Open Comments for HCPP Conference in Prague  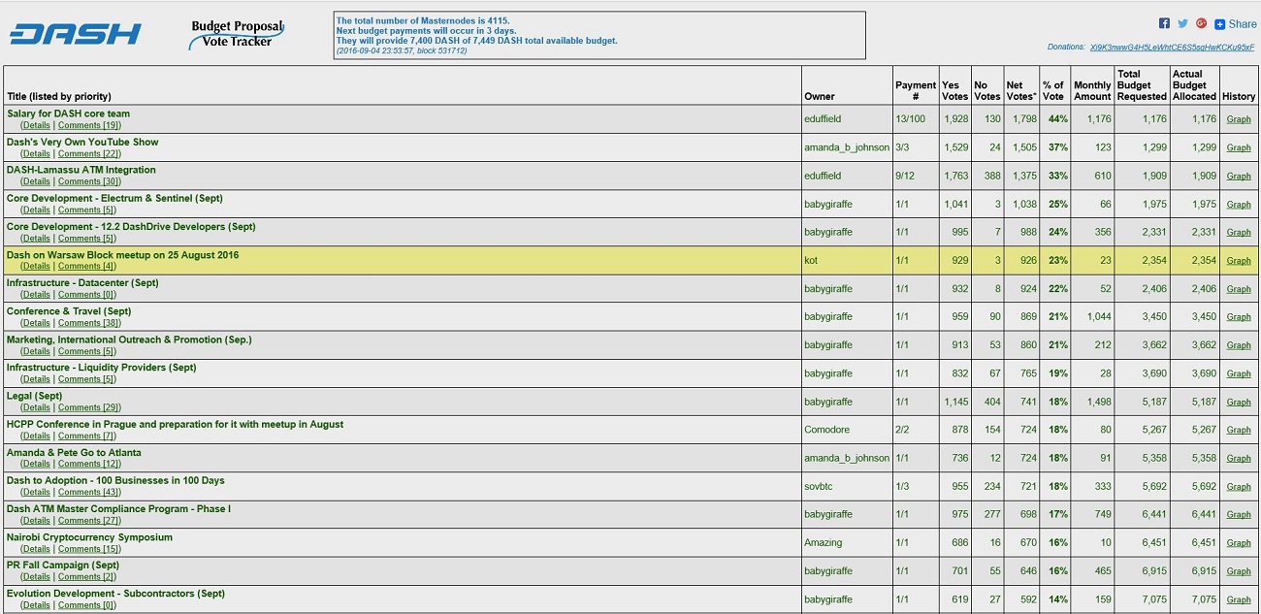click(x=87, y=436)
